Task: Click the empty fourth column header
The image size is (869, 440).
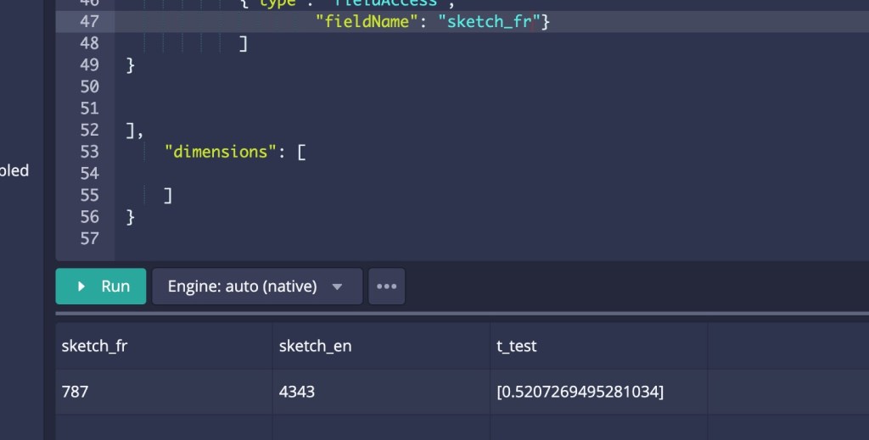Action: point(788,346)
